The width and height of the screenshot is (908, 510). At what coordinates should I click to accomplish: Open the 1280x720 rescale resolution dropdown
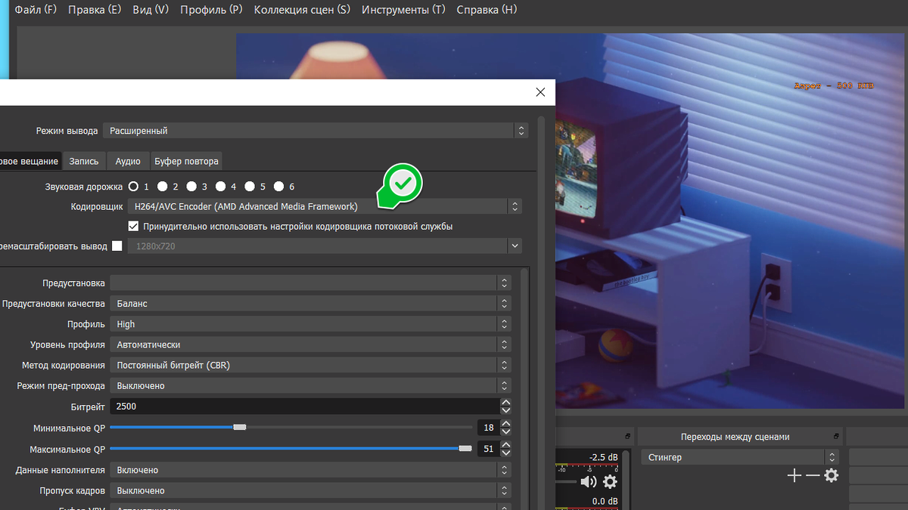(x=325, y=246)
